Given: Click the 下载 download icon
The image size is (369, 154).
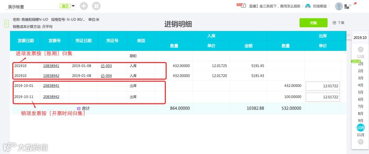Looking at the screenshot, I should pyautogui.click(x=334, y=23).
